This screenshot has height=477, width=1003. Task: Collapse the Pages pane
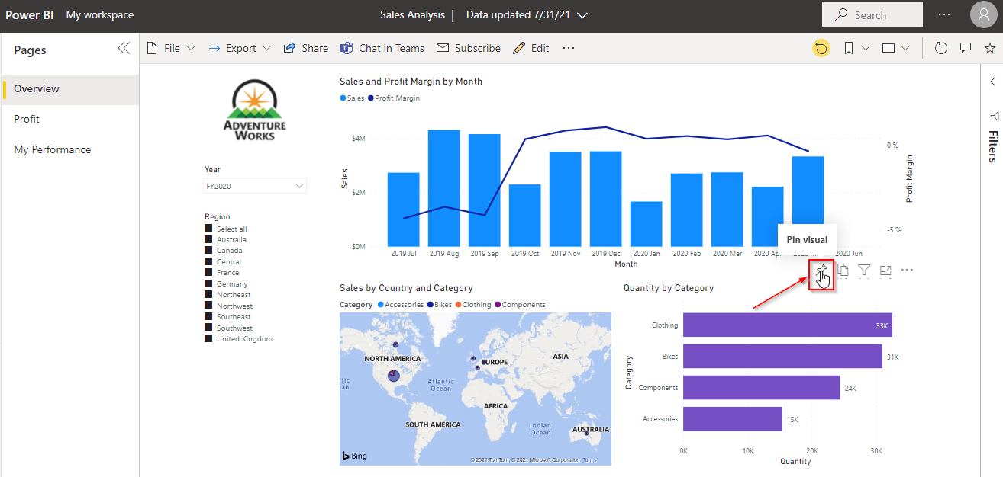click(x=124, y=49)
